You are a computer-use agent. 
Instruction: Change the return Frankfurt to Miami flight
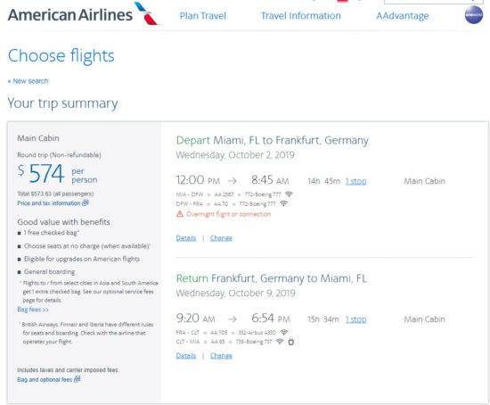pyautogui.click(x=221, y=356)
